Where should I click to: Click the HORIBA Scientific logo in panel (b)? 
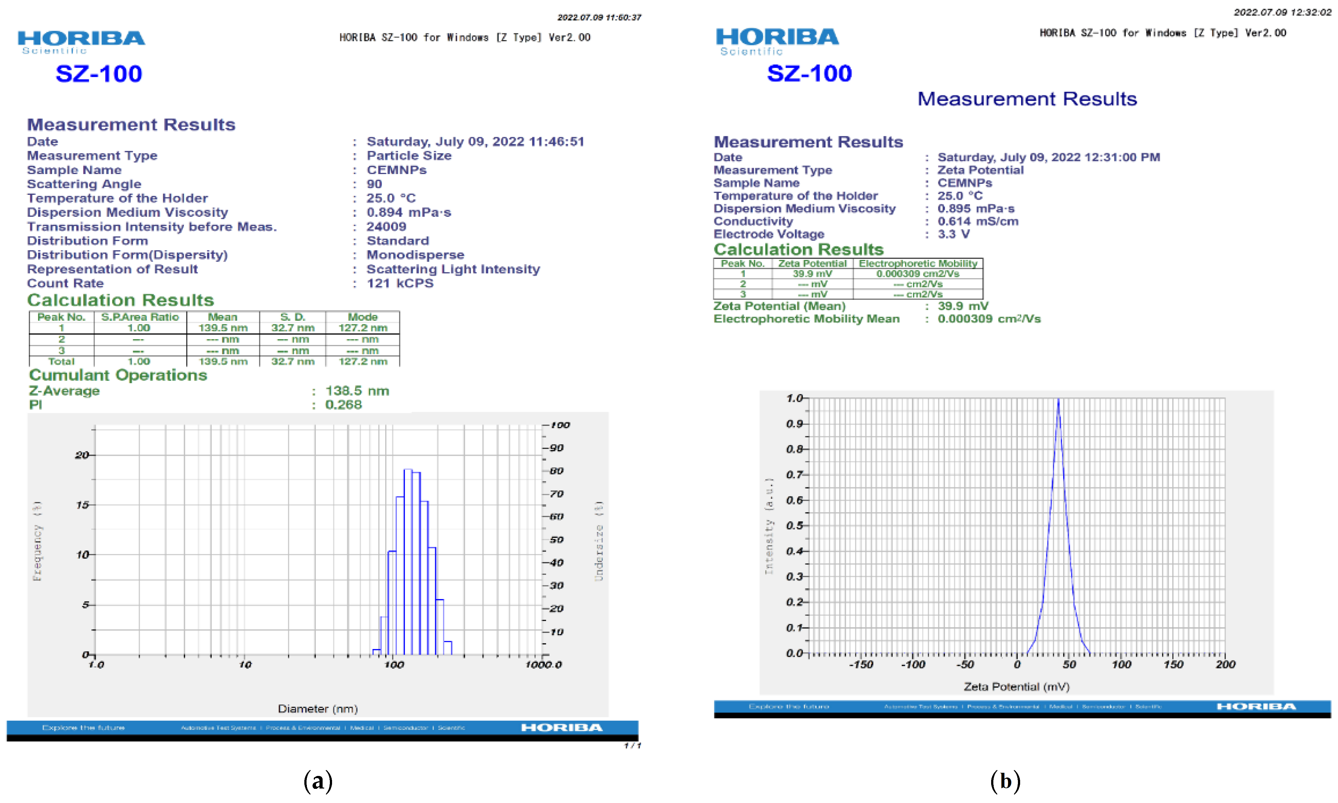coord(777,42)
